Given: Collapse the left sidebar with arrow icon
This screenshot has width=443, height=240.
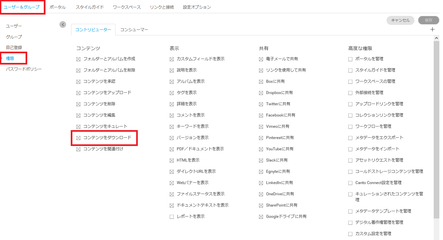Looking at the screenshot, I should [63, 24].
